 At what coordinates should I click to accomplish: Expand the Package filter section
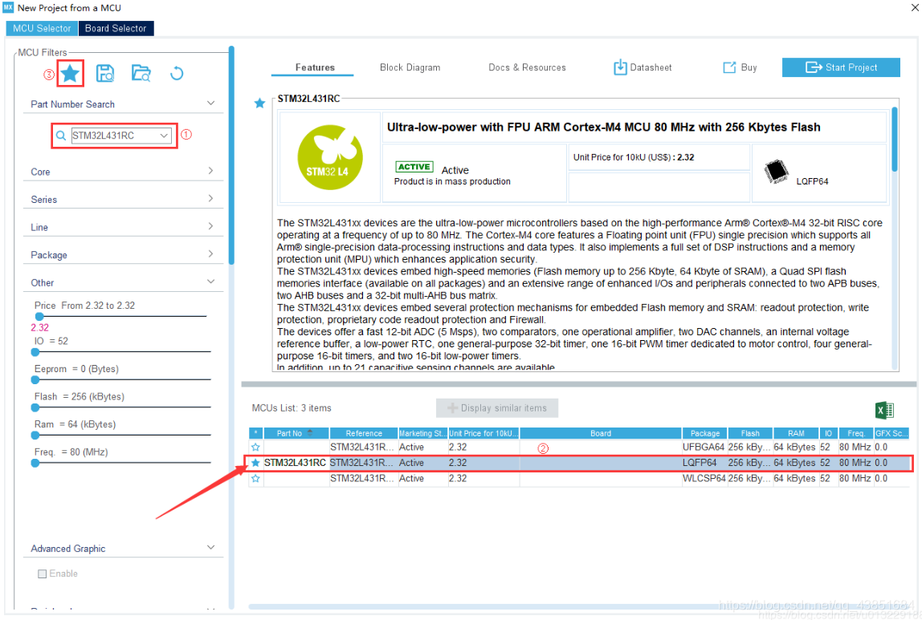pyautogui.click(x=210, y=253)
